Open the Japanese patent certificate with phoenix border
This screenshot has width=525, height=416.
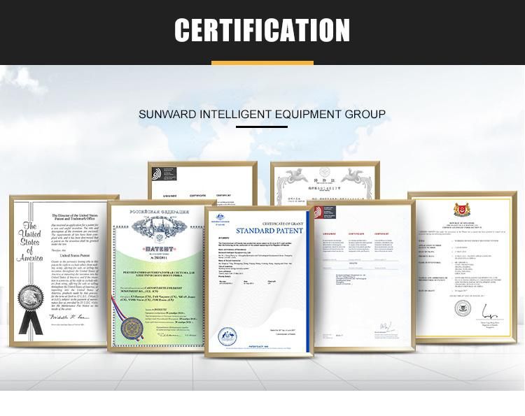pos(325,182)
